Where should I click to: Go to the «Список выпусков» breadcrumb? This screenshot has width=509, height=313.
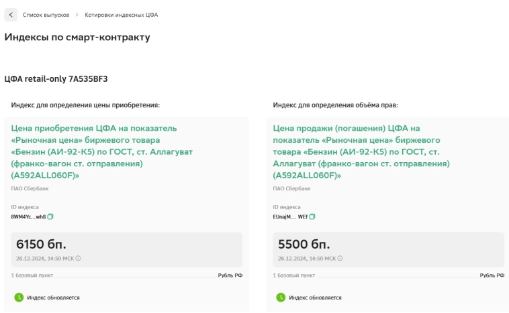[x=46, y=15]
